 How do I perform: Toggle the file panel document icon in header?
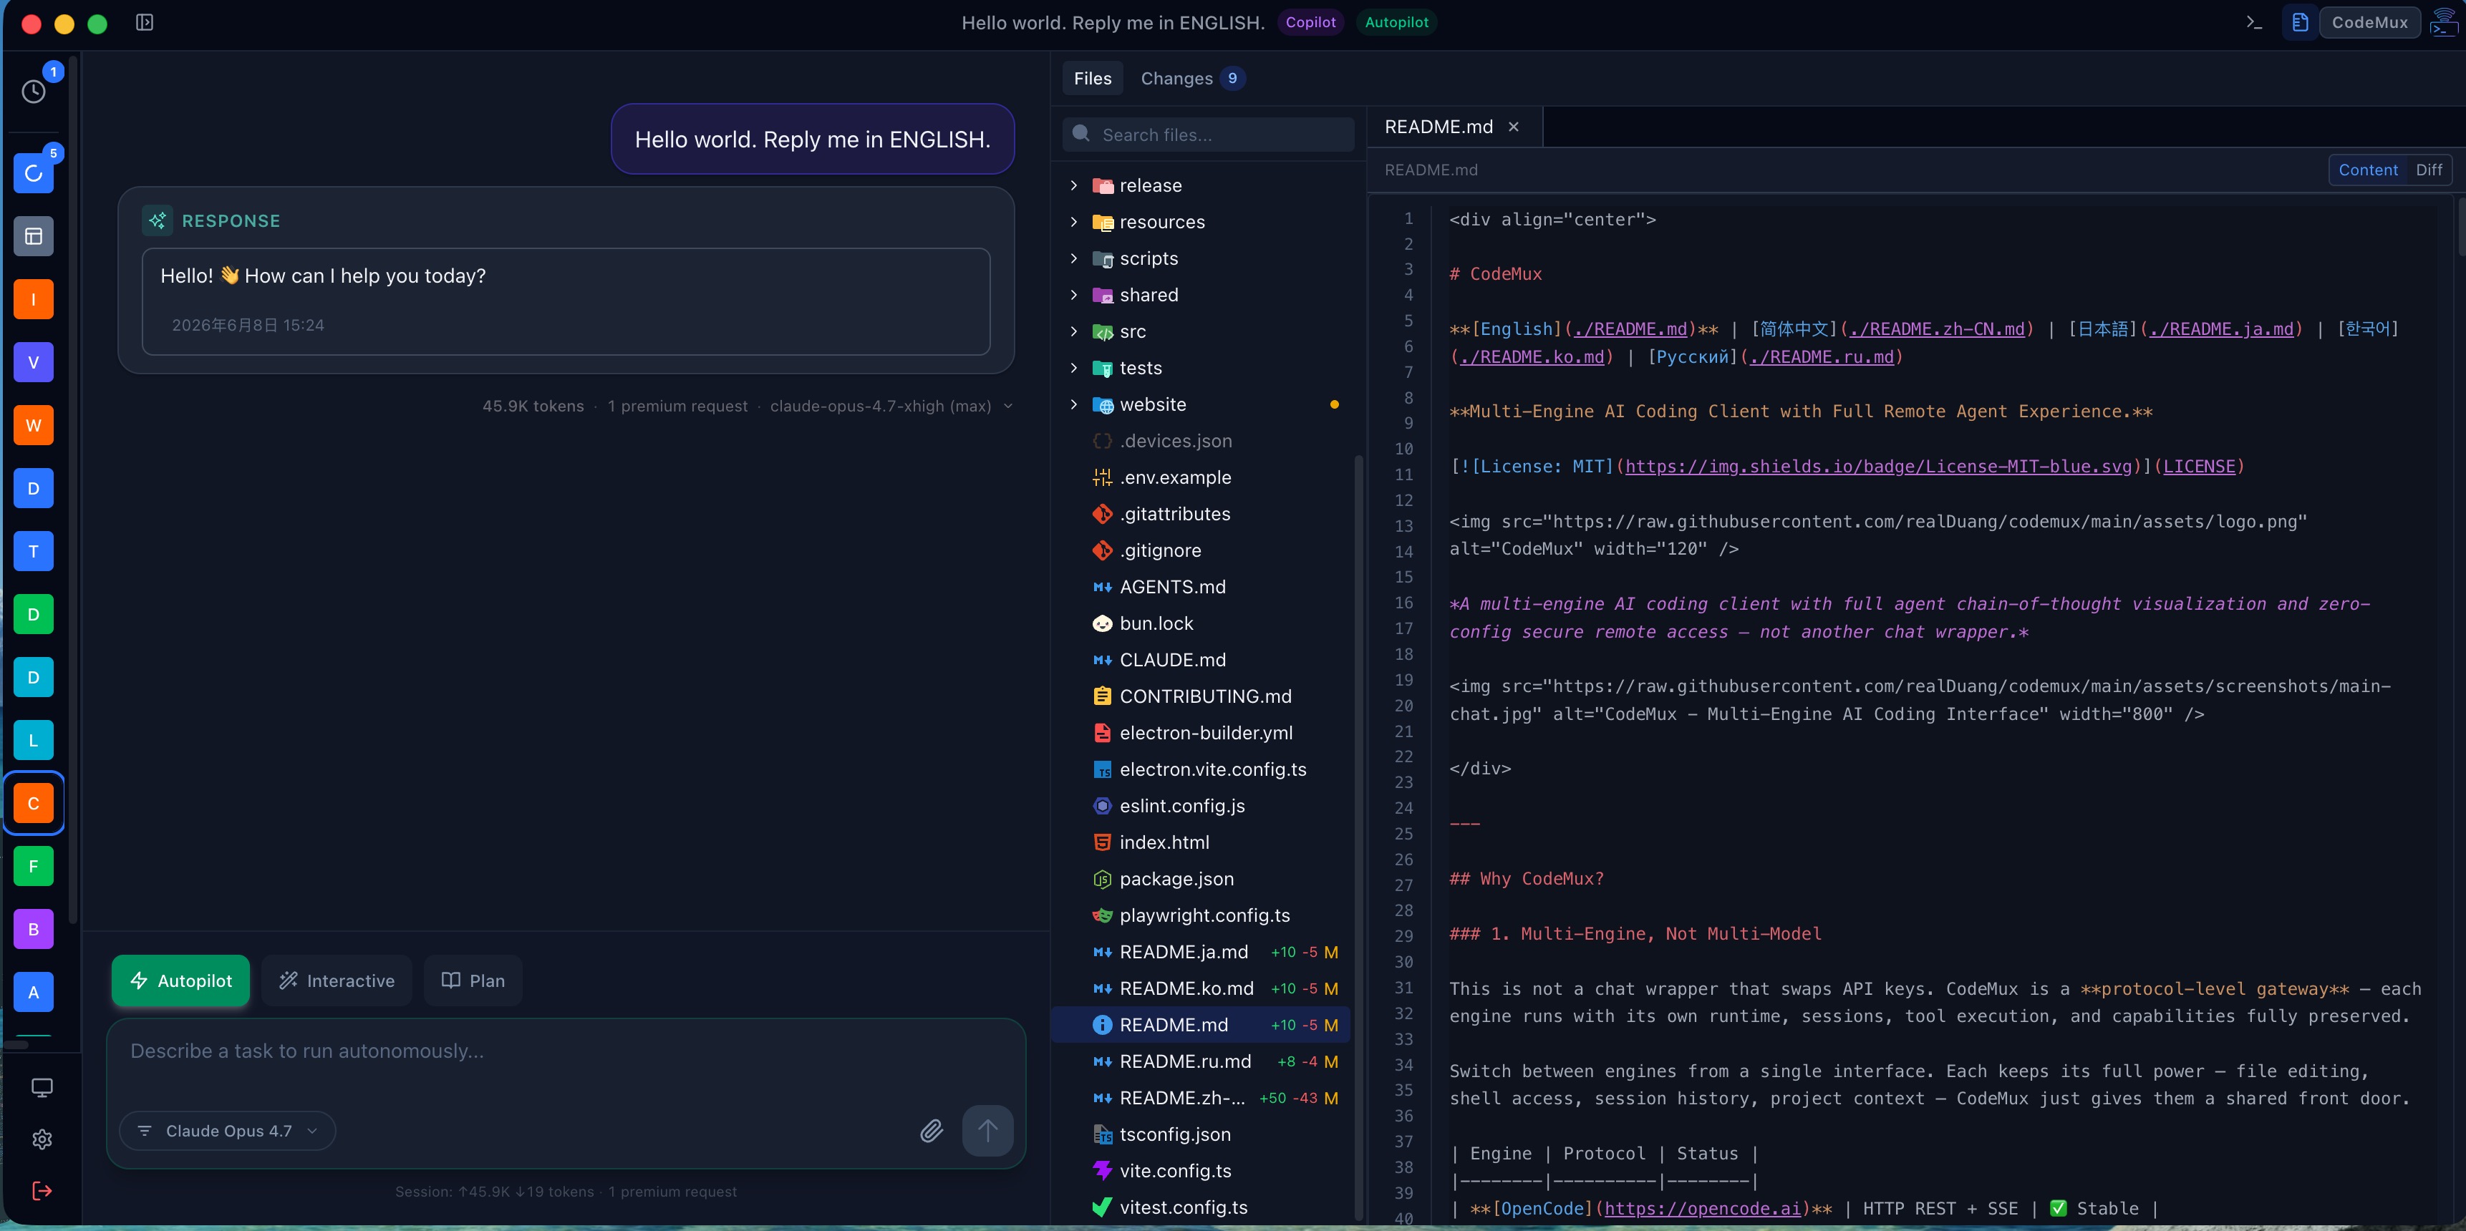pyautogui.click(x=2299, y=22)
